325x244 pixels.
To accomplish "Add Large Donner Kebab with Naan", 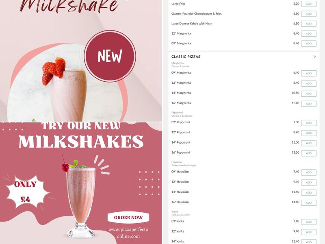I will [309, 24].
